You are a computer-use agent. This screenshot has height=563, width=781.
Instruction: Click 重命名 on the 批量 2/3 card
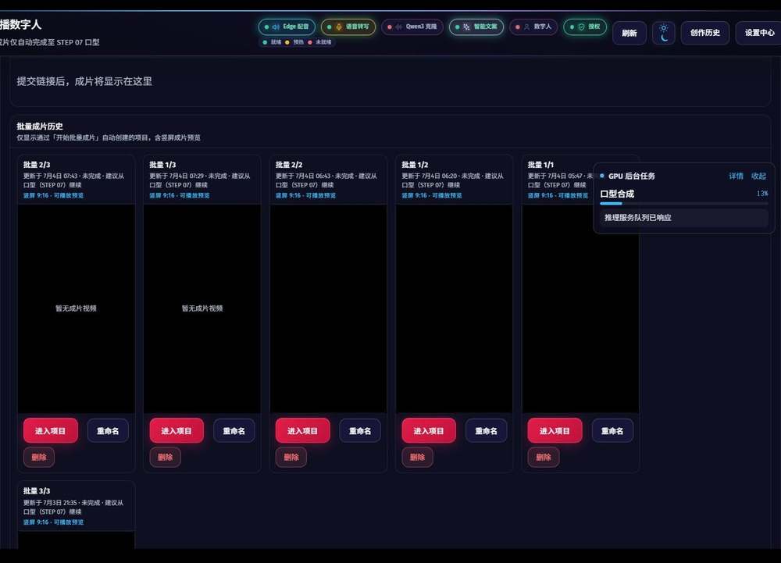click(x=108, y=430)
